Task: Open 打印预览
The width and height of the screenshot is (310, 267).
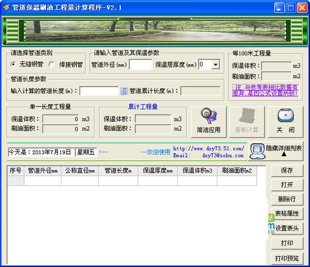Action: tap(287, 257)
